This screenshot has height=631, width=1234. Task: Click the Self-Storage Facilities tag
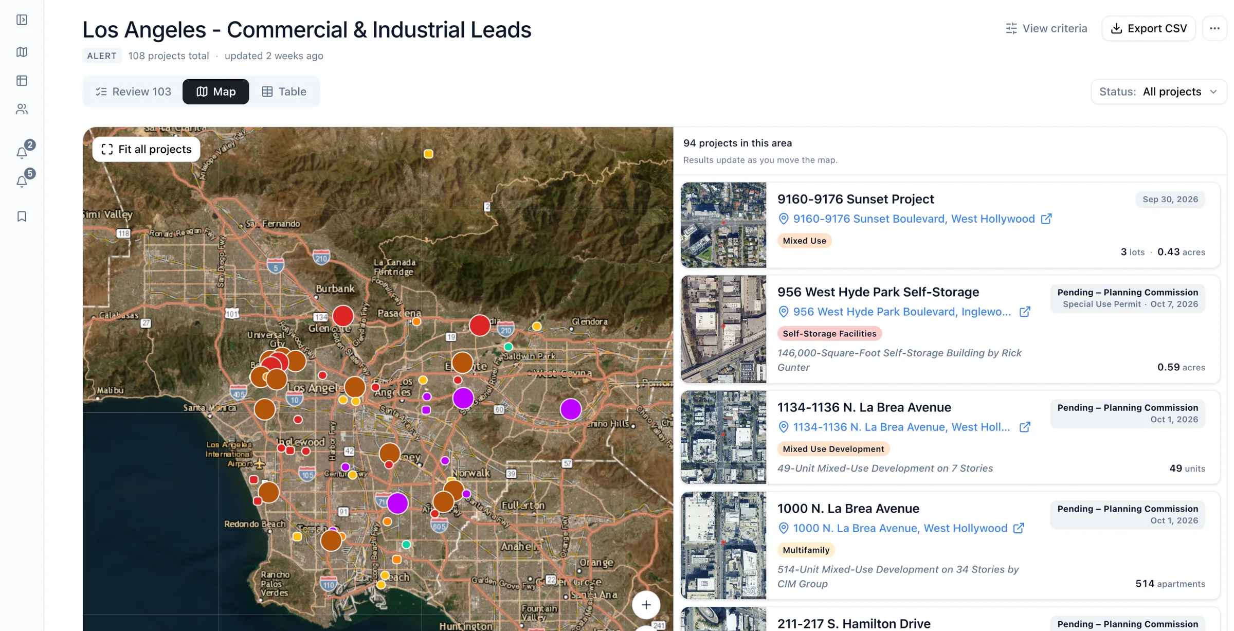829,334
